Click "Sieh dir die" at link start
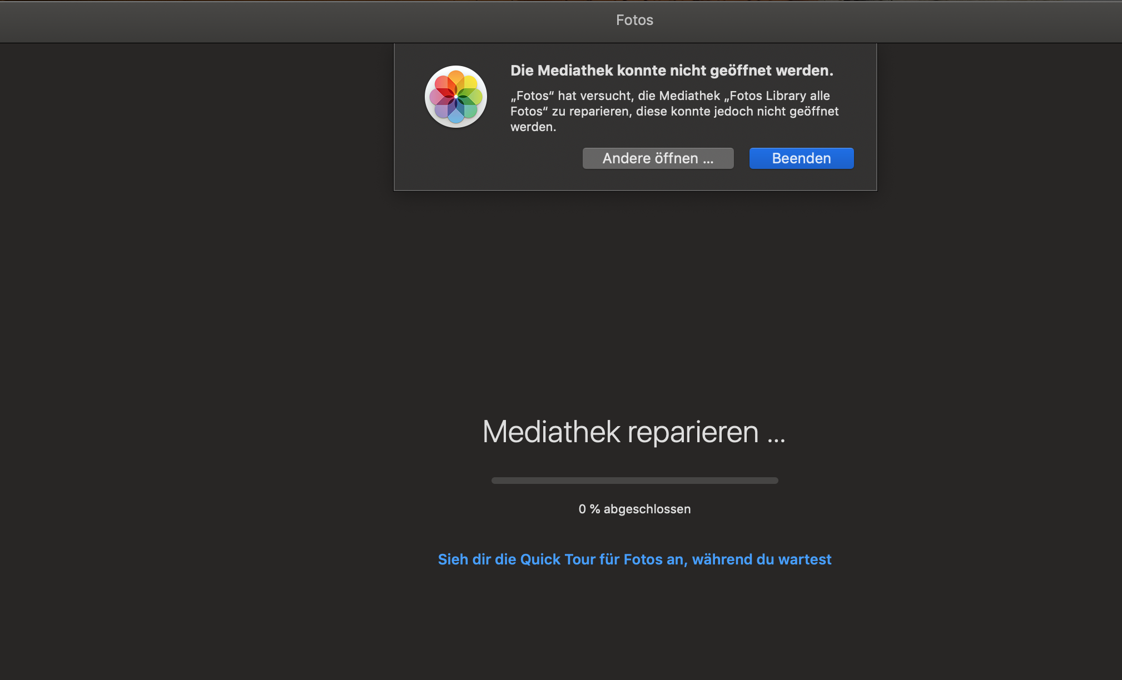 click(x=476, y=559)
